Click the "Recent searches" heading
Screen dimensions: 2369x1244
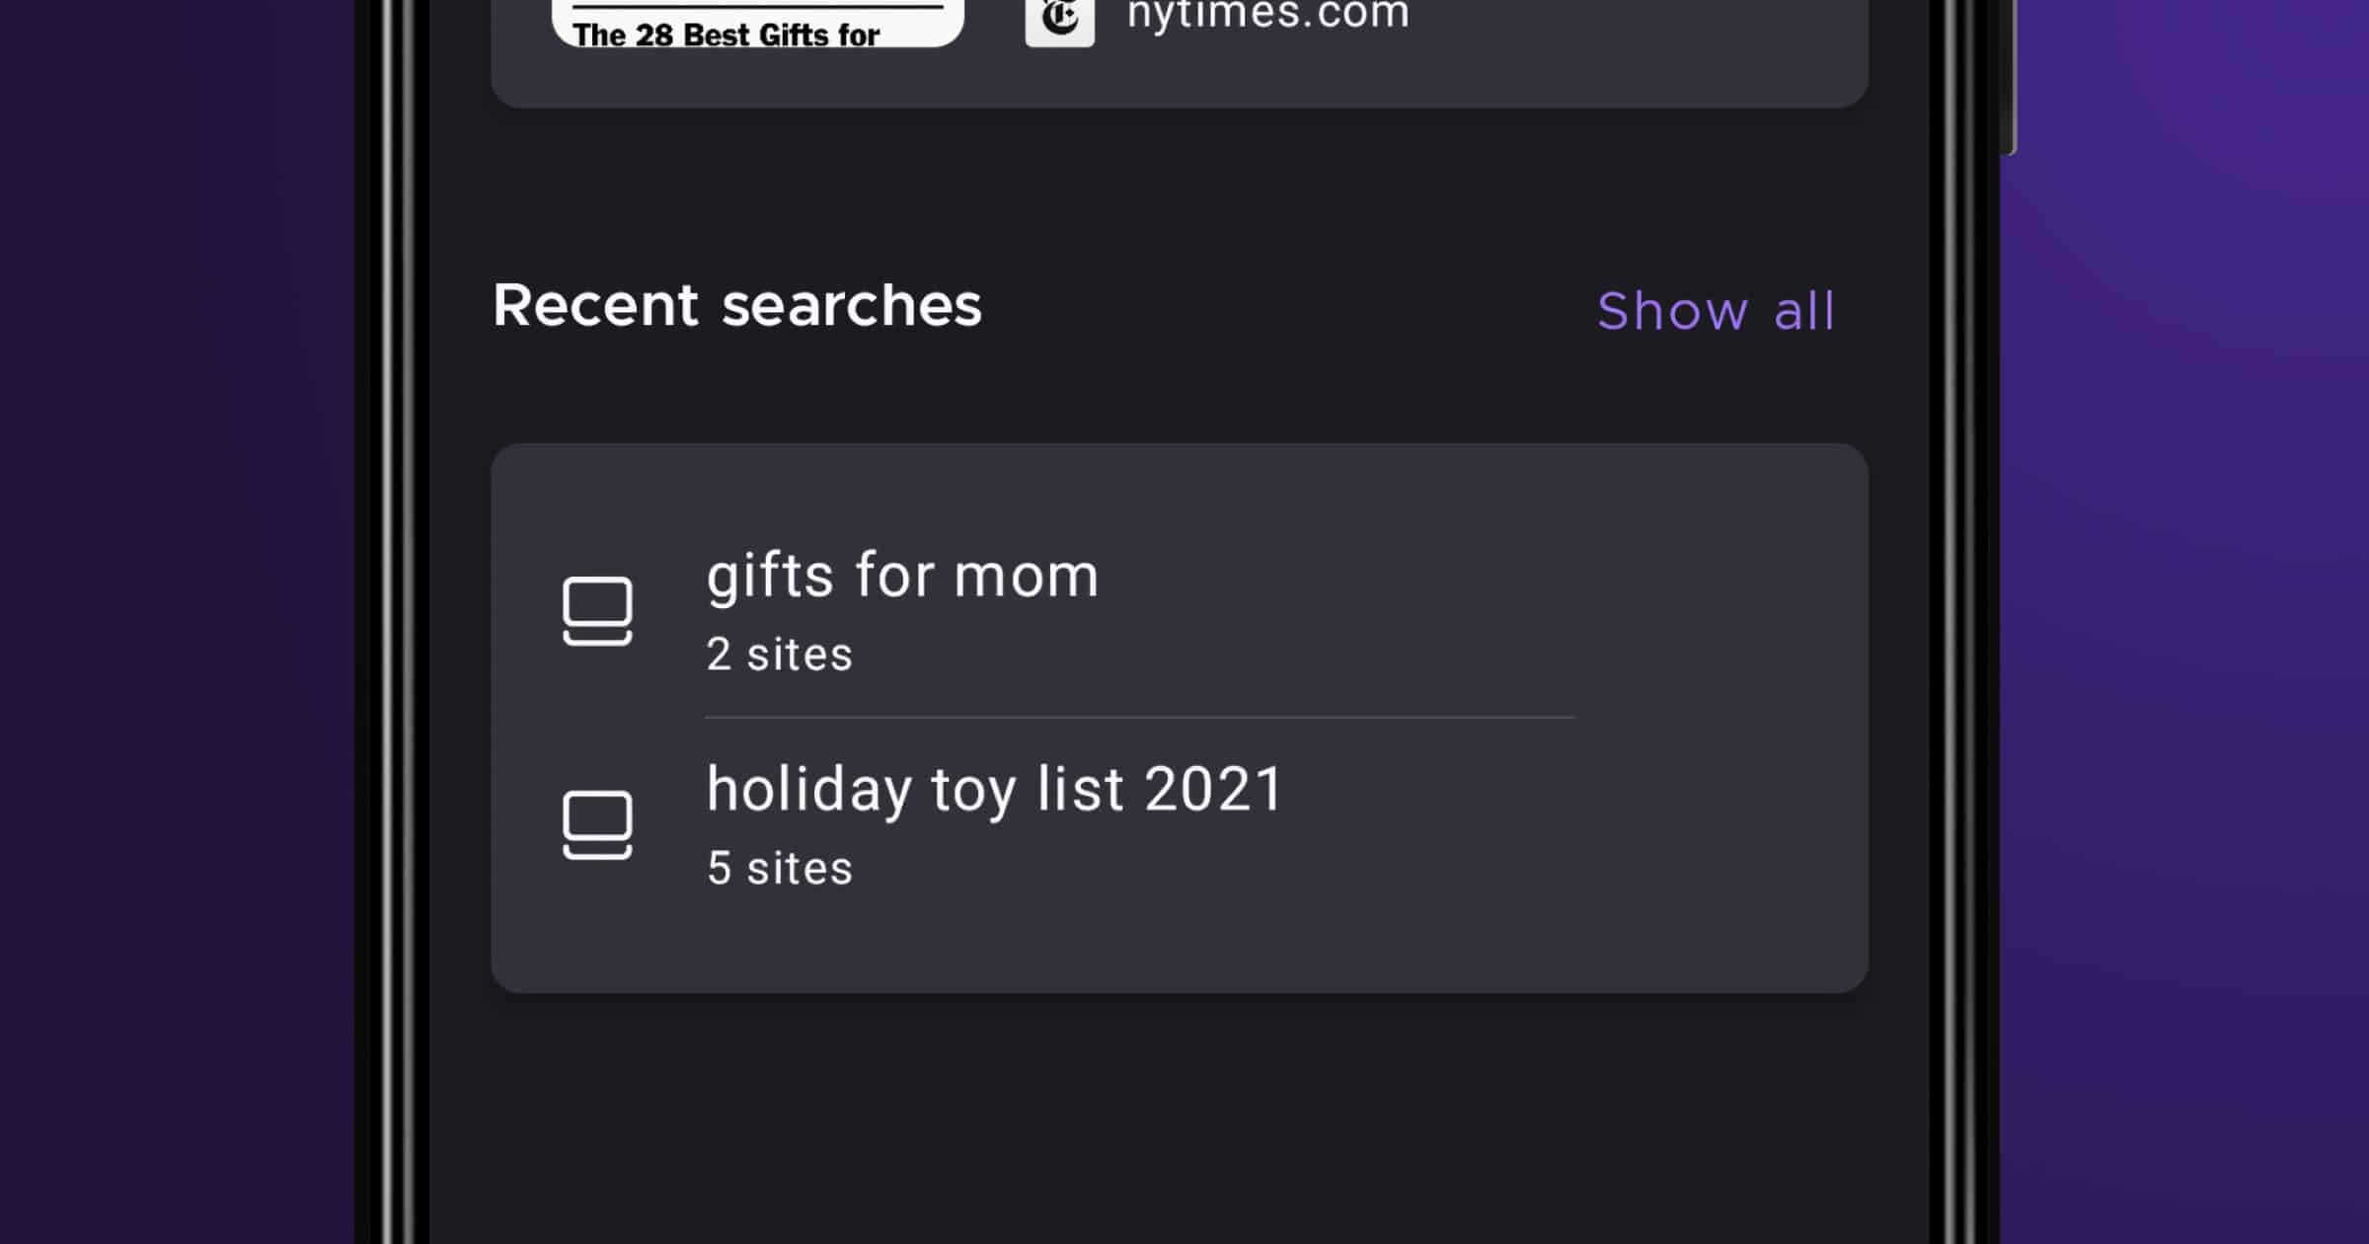(737, 305)
